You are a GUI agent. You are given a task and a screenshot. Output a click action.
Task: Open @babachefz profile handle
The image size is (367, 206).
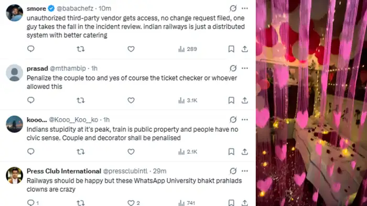(x=75, y=8)
